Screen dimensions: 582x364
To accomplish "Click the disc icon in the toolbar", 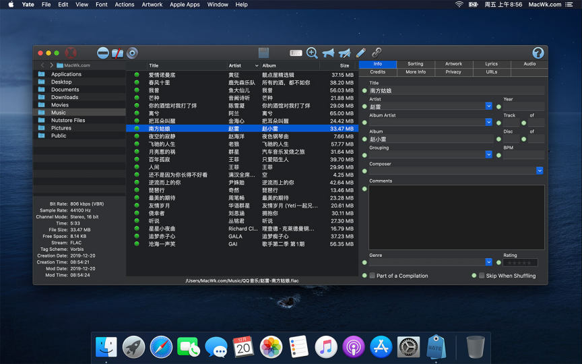I will [132, 53].
